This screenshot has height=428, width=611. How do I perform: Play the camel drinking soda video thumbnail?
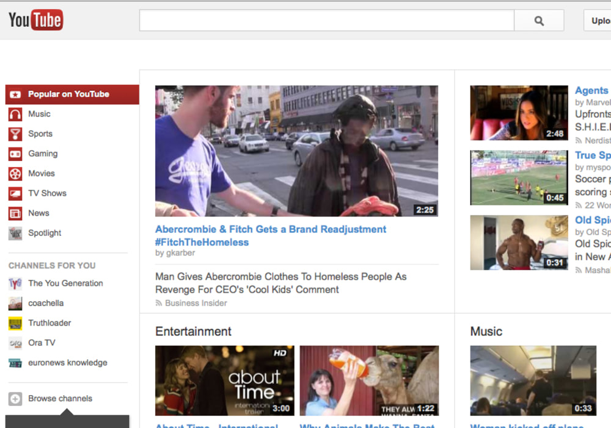coord(369,380)
